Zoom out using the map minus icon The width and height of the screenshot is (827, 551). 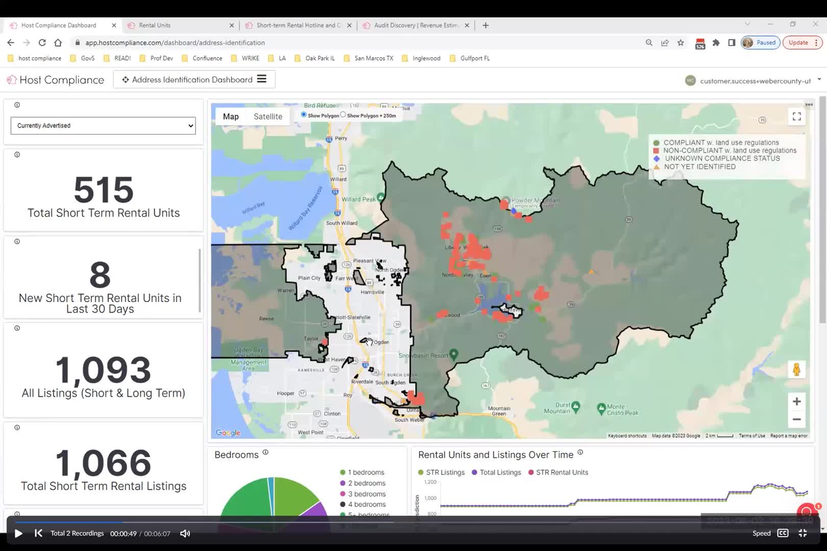click(796, 419)
